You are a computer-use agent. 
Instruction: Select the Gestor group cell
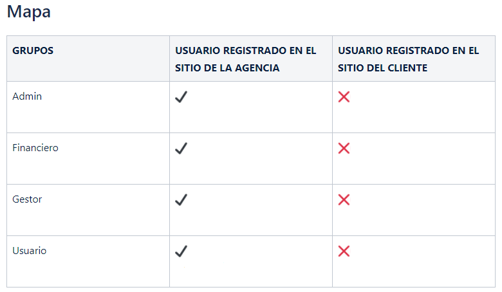click(x=88, y=210)
